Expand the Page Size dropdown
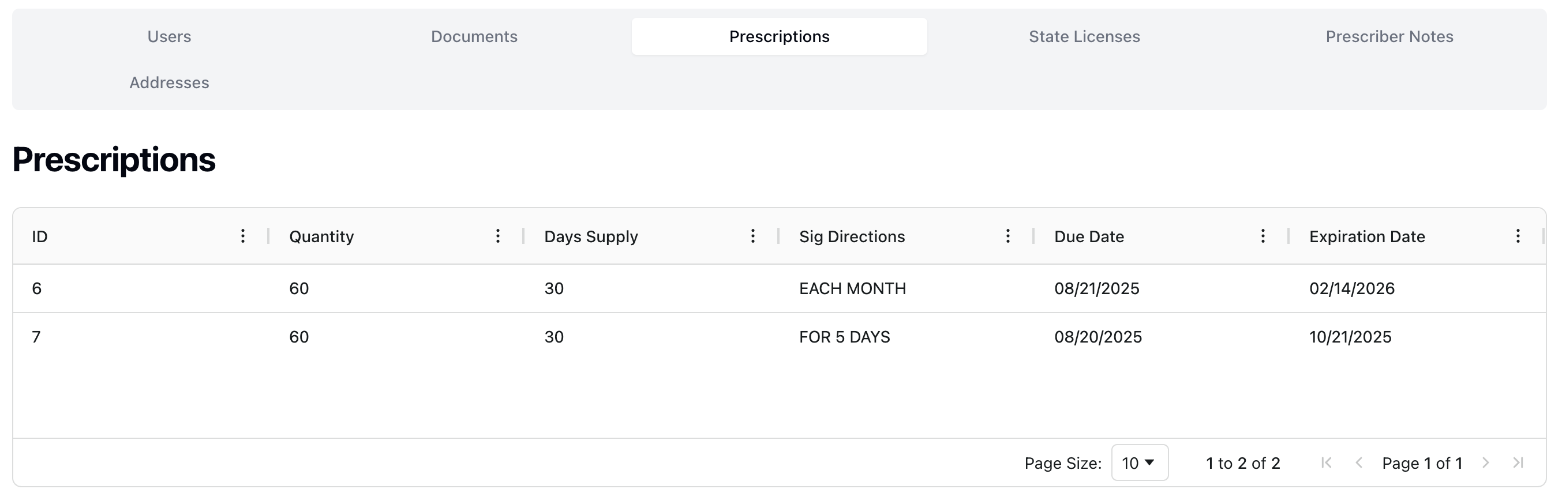This screenshot has height=504, width=1562. coord(1140,463)
